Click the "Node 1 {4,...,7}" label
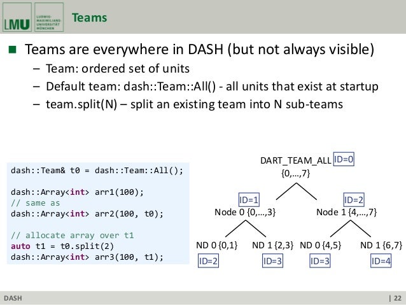Image resolution: width=406 pixels, height=305 pixels. click(x=346, y=212)
